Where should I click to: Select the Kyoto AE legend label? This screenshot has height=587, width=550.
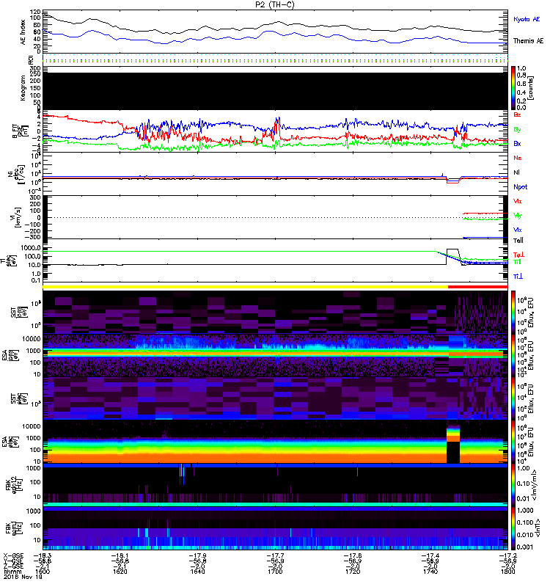[x=527, y=19]
